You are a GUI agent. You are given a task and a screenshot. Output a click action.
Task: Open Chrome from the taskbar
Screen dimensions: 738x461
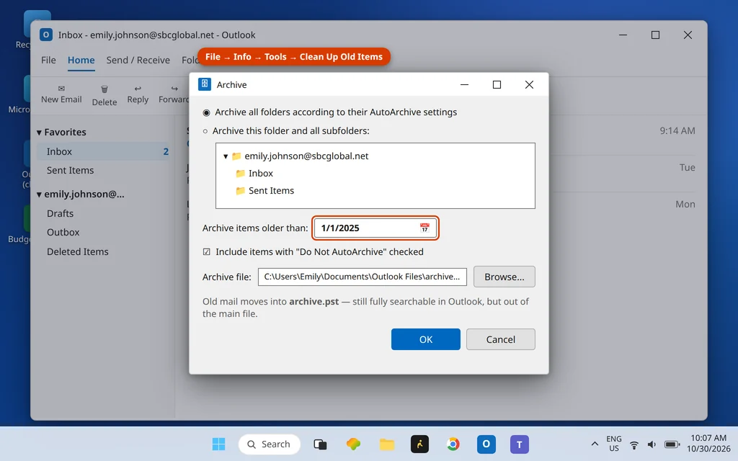point(453,444)
